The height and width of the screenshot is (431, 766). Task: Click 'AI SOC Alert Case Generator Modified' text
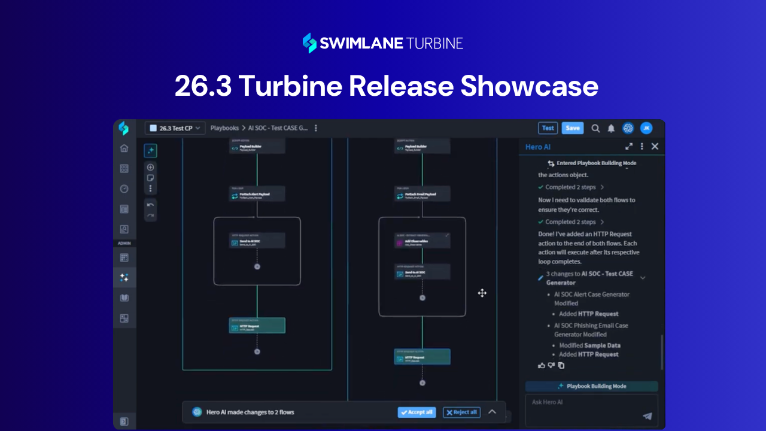(x=592, y=299)
